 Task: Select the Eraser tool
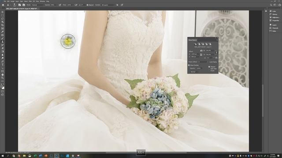pyautogui.click(x=2, y=48)
